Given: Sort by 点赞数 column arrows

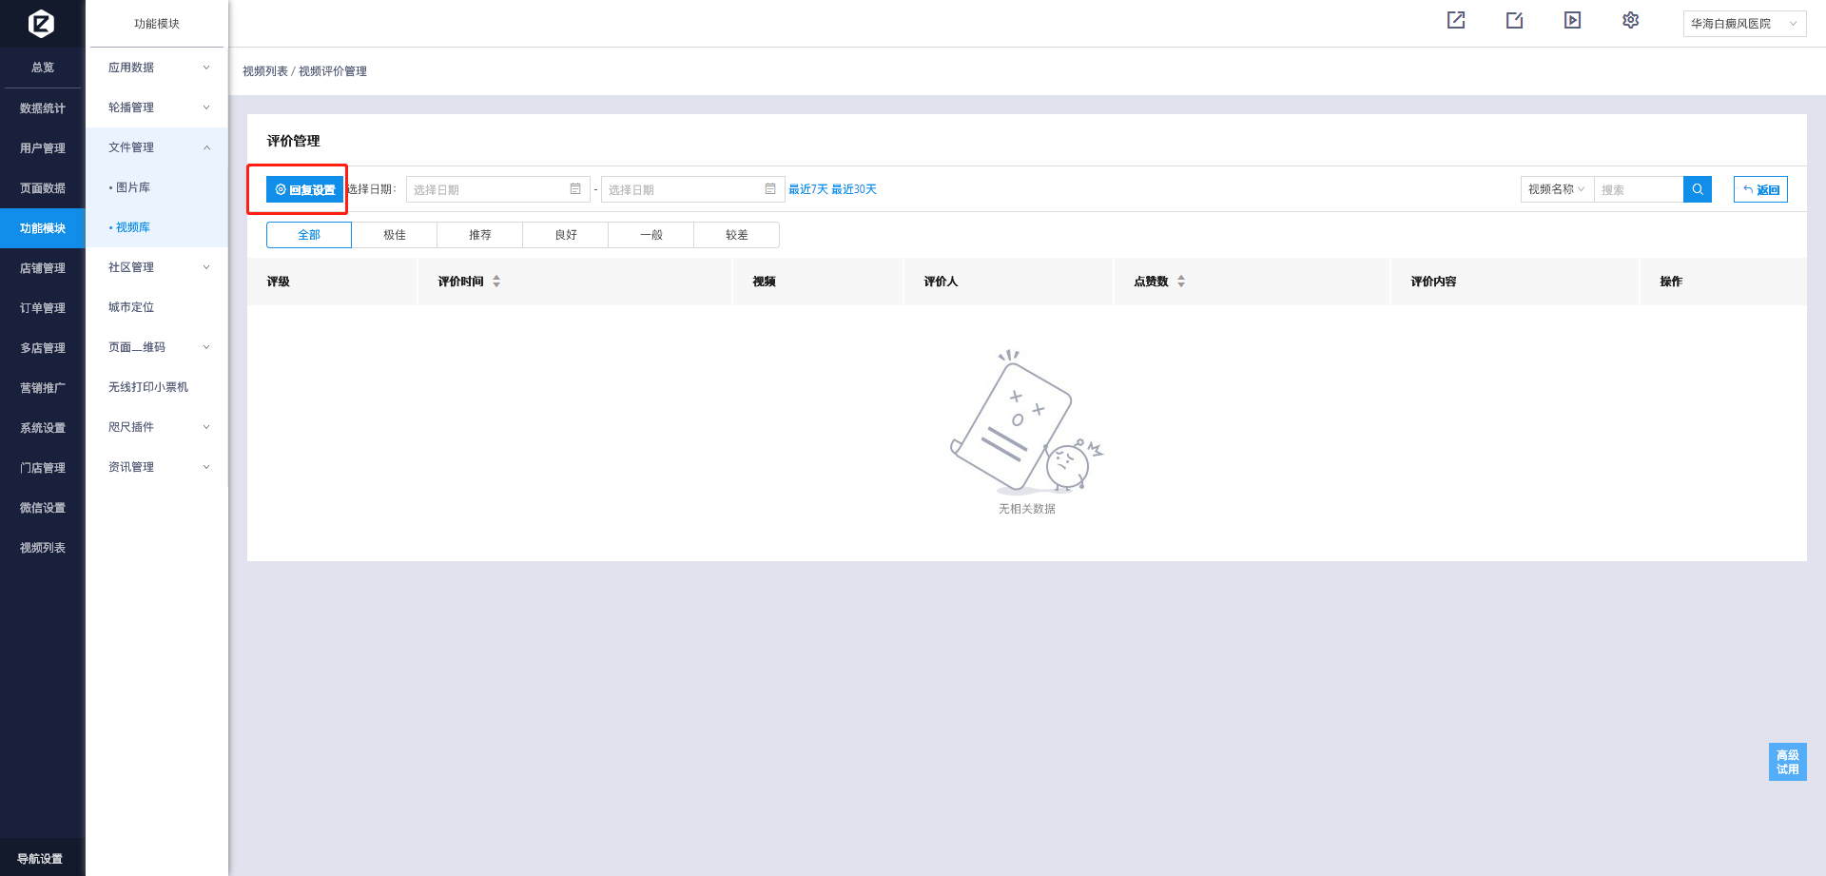Looking at the screenshot, I should 1181,282.
